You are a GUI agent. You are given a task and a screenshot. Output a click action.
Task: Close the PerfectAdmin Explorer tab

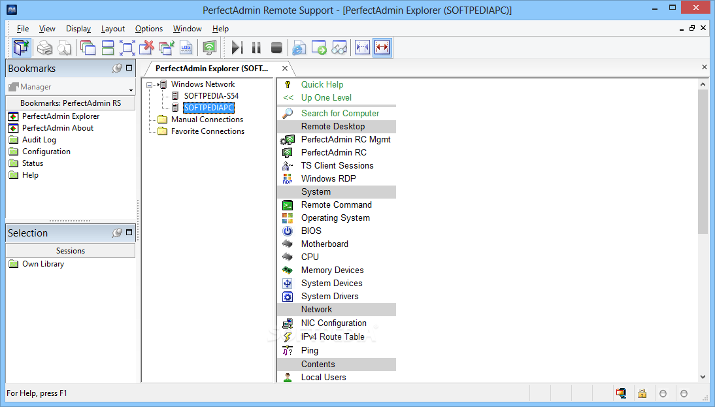click(284, 69)
